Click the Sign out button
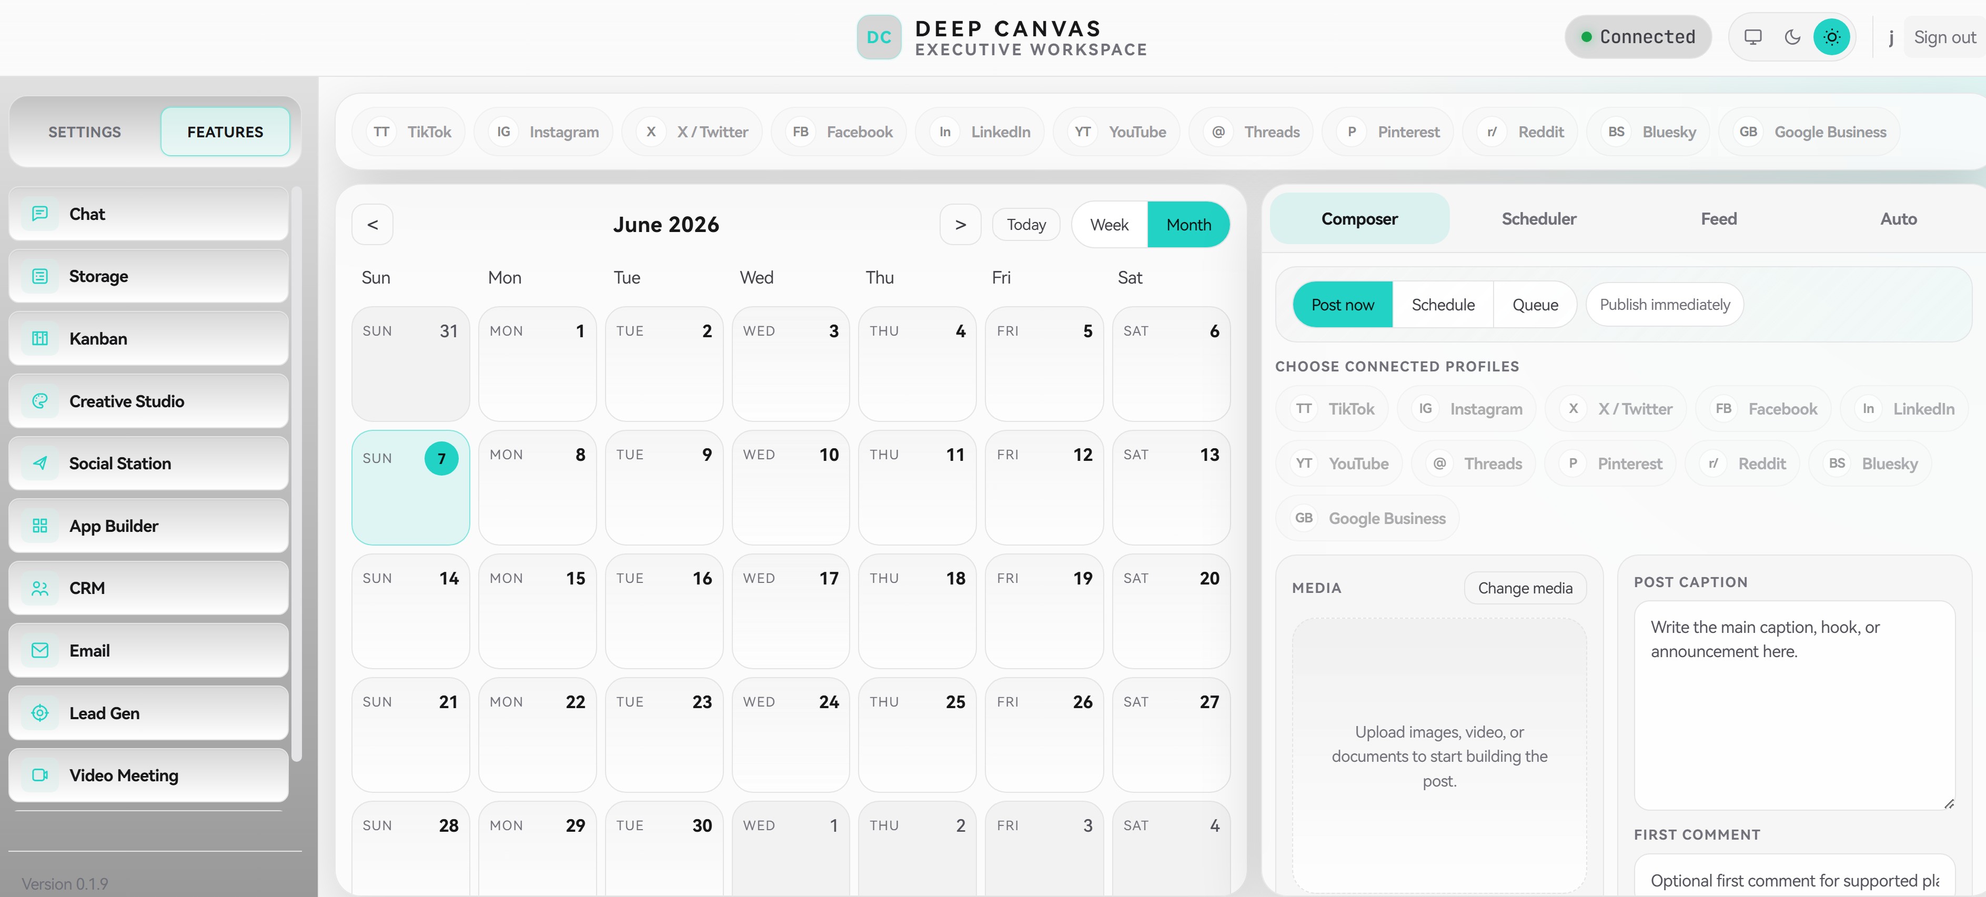This screenshot has width=1986, height=897. 1944,37
